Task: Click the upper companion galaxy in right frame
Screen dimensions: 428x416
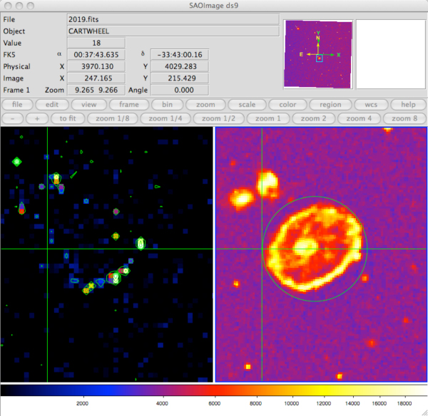Action: click(267, 182)
